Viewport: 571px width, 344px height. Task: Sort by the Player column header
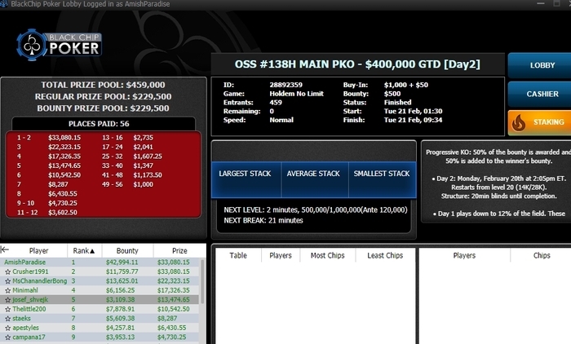pyautogui.click(x=38, y=251)
